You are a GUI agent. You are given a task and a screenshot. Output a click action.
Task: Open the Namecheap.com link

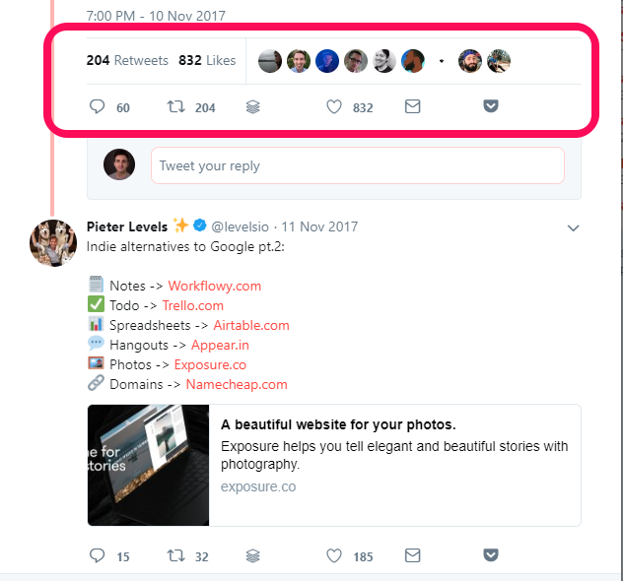(x=237, y=385)
